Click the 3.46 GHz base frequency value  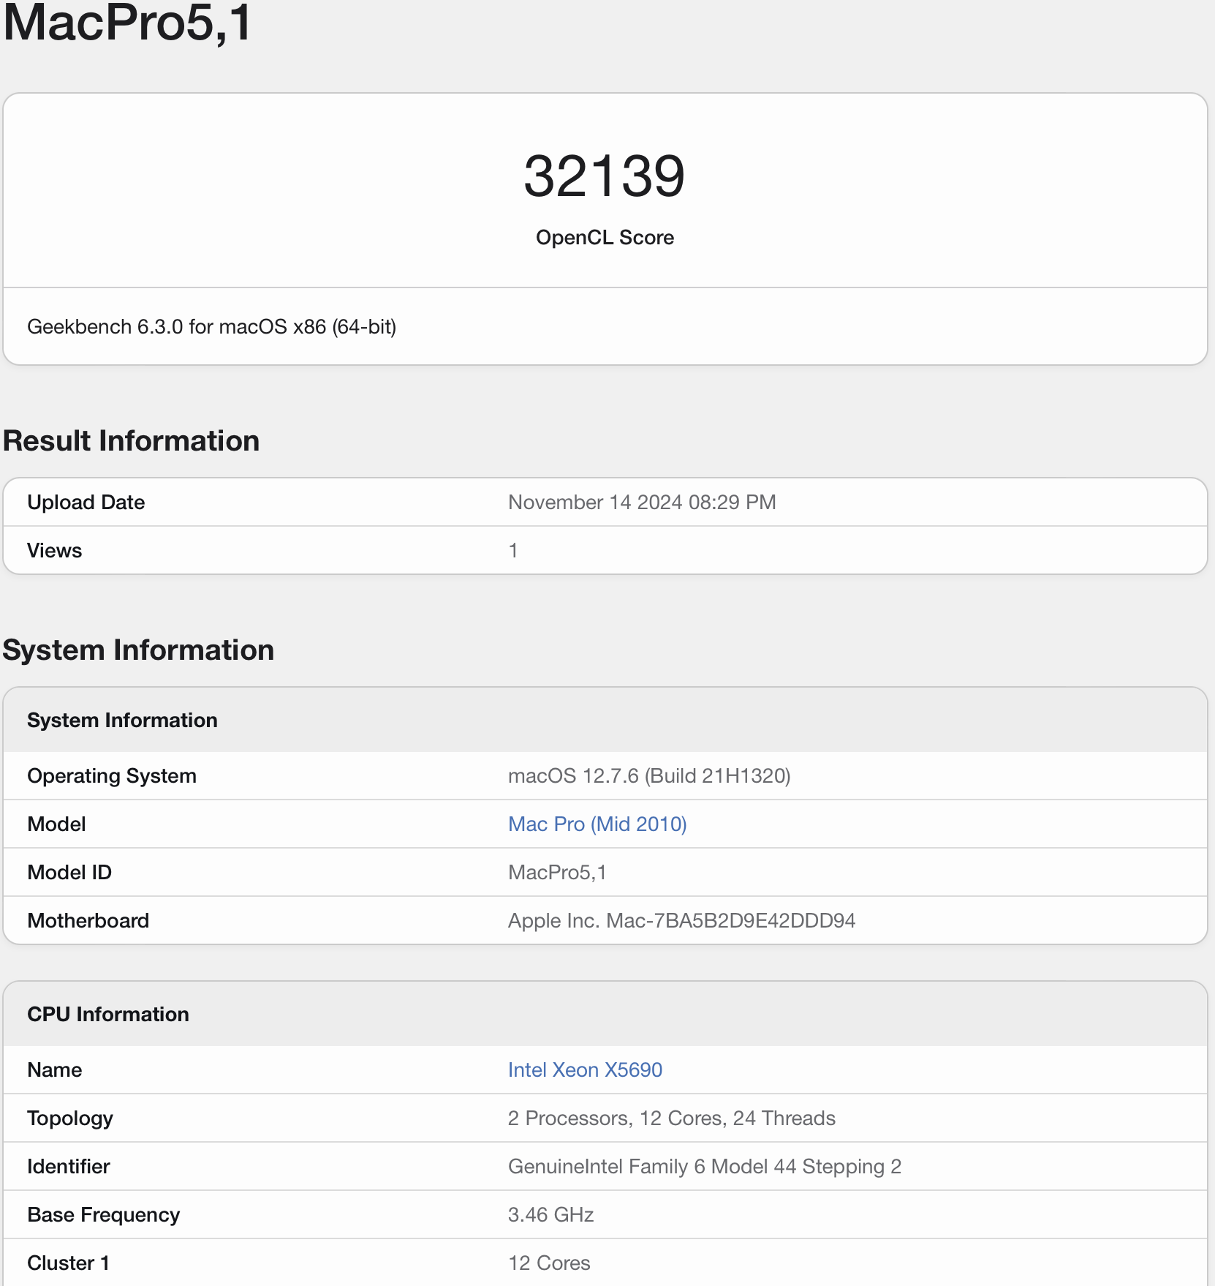[550, 1214]
